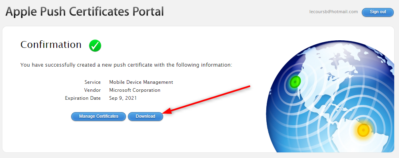Click the Expiration Date label
Image resolution: width=399 pixels, height=158 pixels.
(x=83, y=98)
